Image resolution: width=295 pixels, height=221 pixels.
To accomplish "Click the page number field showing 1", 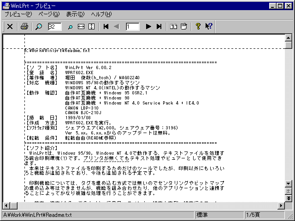I will tap(133, 27).
